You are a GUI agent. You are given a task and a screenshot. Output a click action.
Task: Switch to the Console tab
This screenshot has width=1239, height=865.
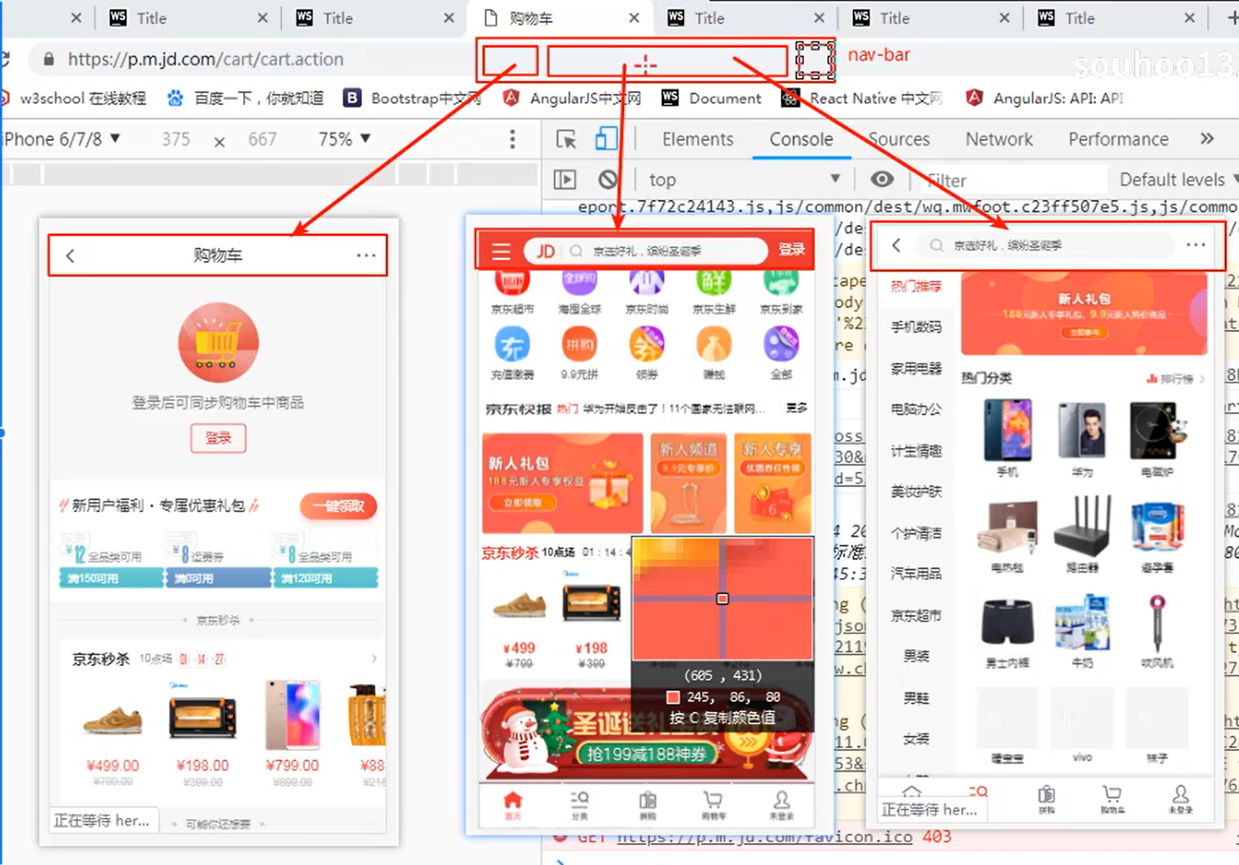pyautogui.click(x=801, y=139)
